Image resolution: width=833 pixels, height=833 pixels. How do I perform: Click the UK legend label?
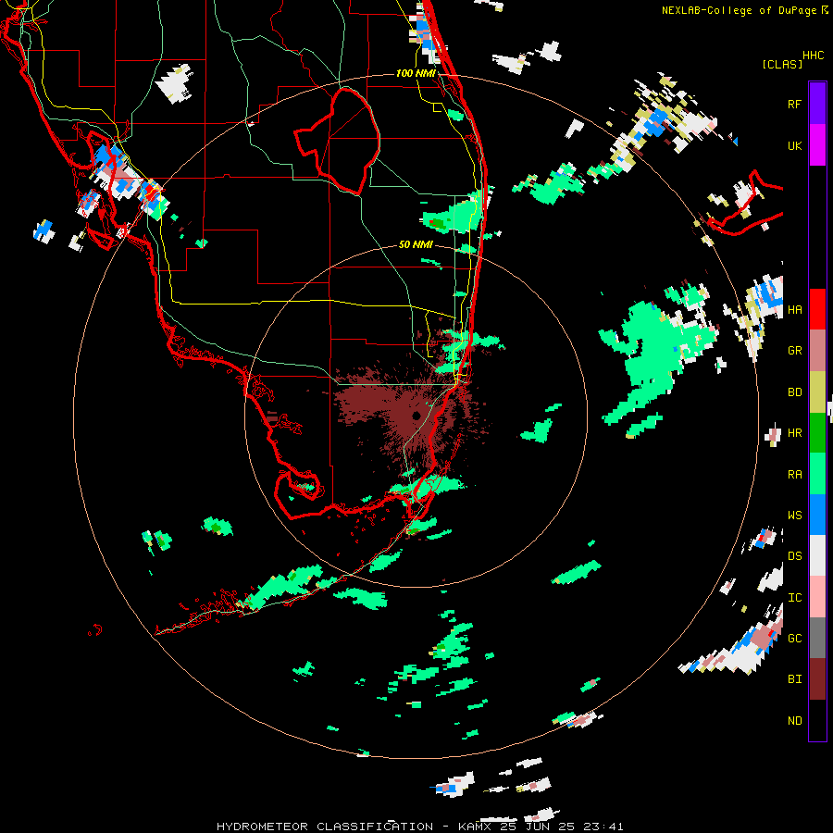[794, 145]
